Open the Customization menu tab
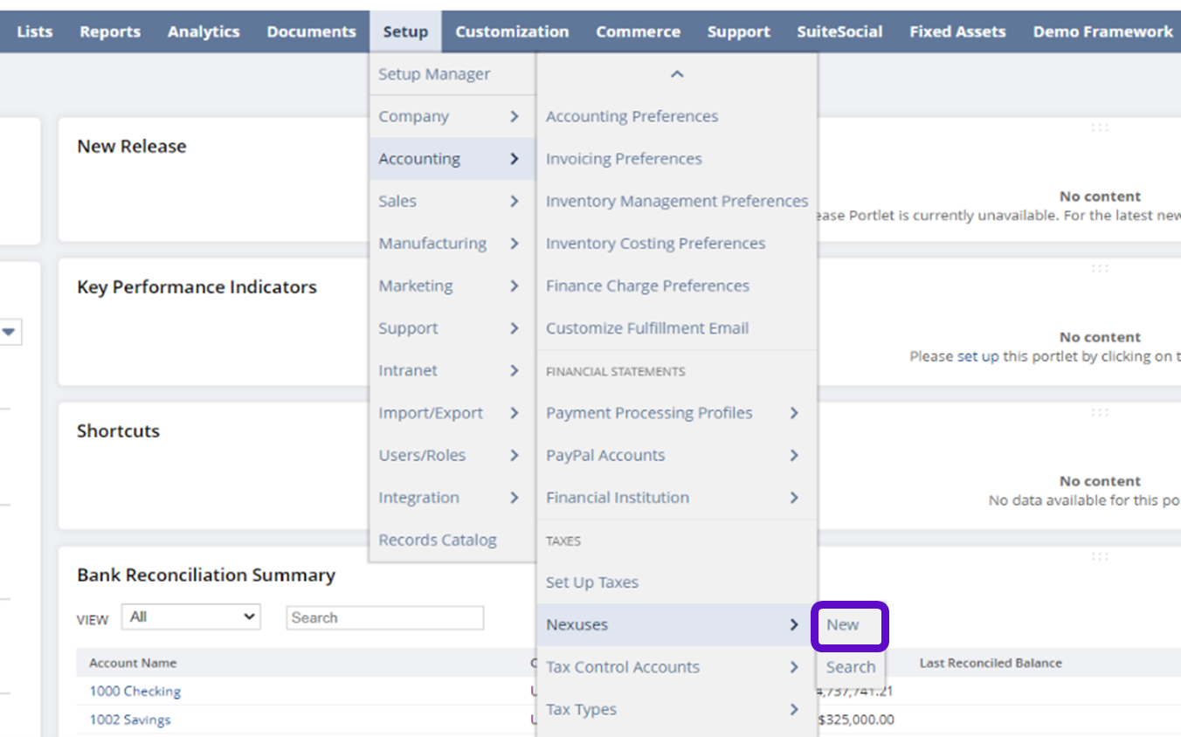1181x737 pixels. click(512, 31)
